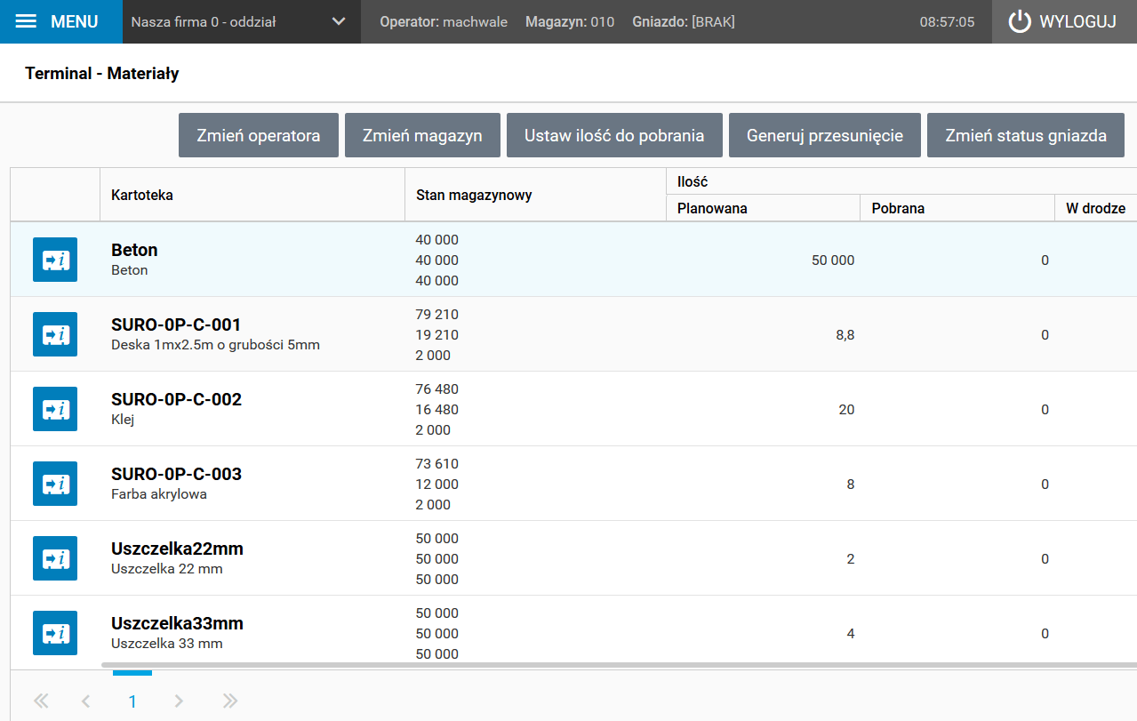Go to the first page arrow
1137x721 pixels.
41,701
